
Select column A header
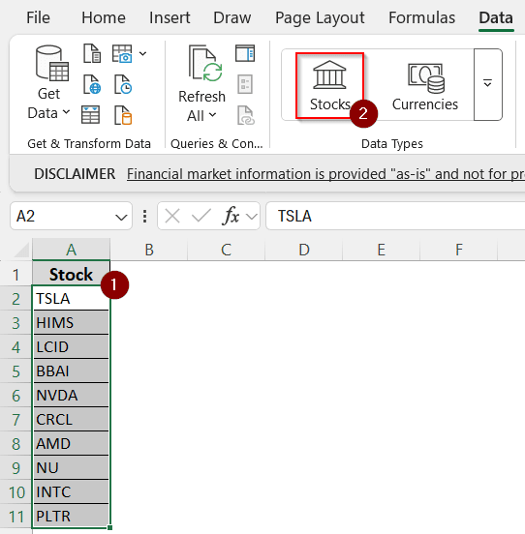point(72,250)
